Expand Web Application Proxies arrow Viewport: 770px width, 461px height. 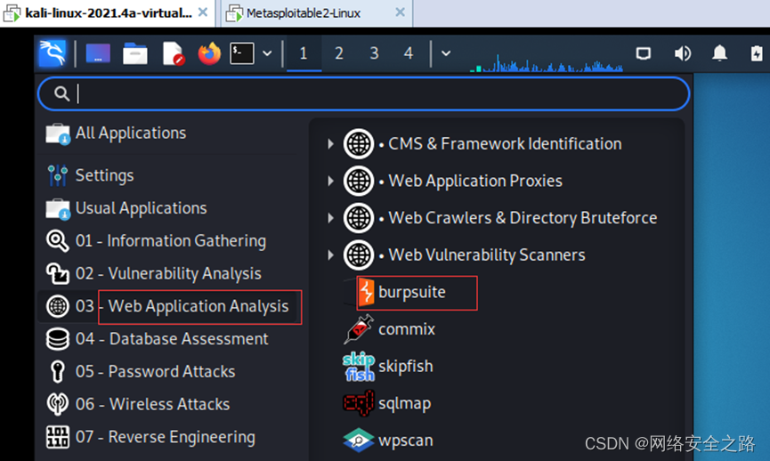[330, 181]
